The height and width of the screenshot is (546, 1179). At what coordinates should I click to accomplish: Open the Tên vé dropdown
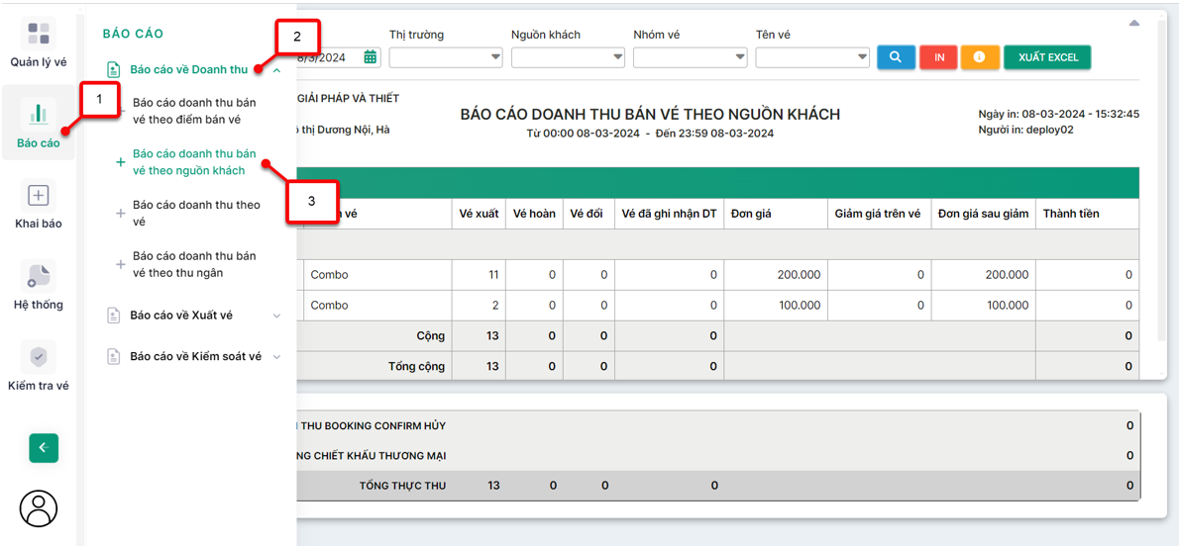(x=812, y=57)
